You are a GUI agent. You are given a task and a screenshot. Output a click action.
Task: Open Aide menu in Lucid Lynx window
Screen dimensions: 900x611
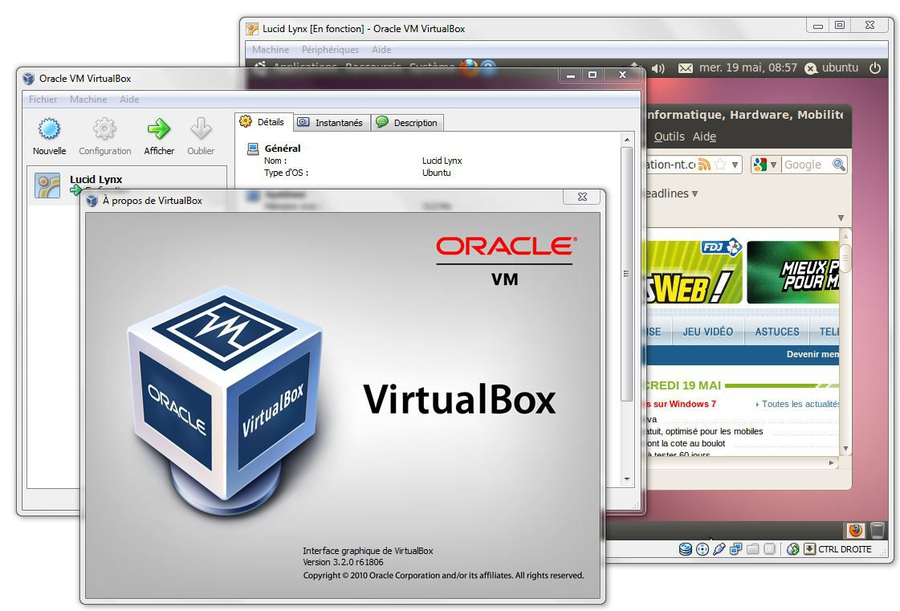(381, 50)
